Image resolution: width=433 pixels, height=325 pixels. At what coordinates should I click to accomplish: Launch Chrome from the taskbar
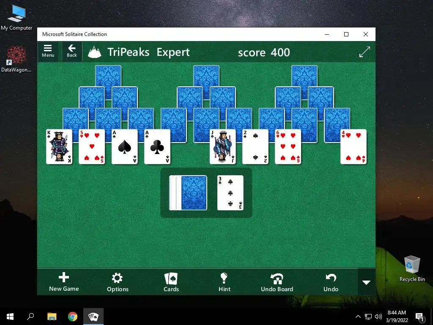pyautogui.click(x=73, y=317)
